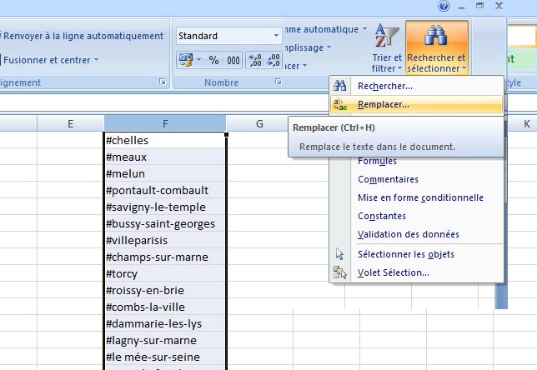This screenshot has height=370, width=537.
Task: Click cell containing #lagny-sur-marne
Action: [165, 340]
